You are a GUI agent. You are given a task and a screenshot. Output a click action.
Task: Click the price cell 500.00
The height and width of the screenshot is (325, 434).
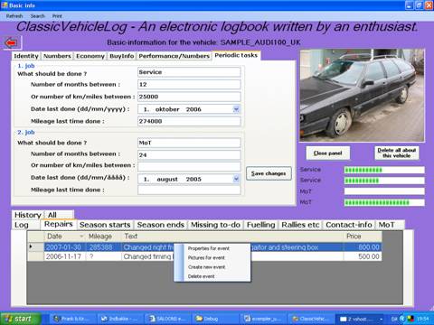point(363,256)
